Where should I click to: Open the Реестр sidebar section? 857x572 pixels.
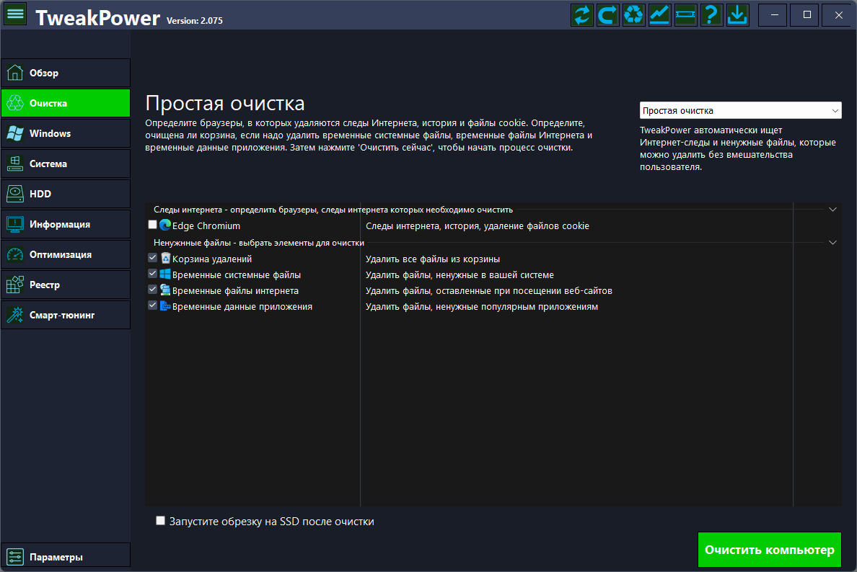click(x=66, y=285)
